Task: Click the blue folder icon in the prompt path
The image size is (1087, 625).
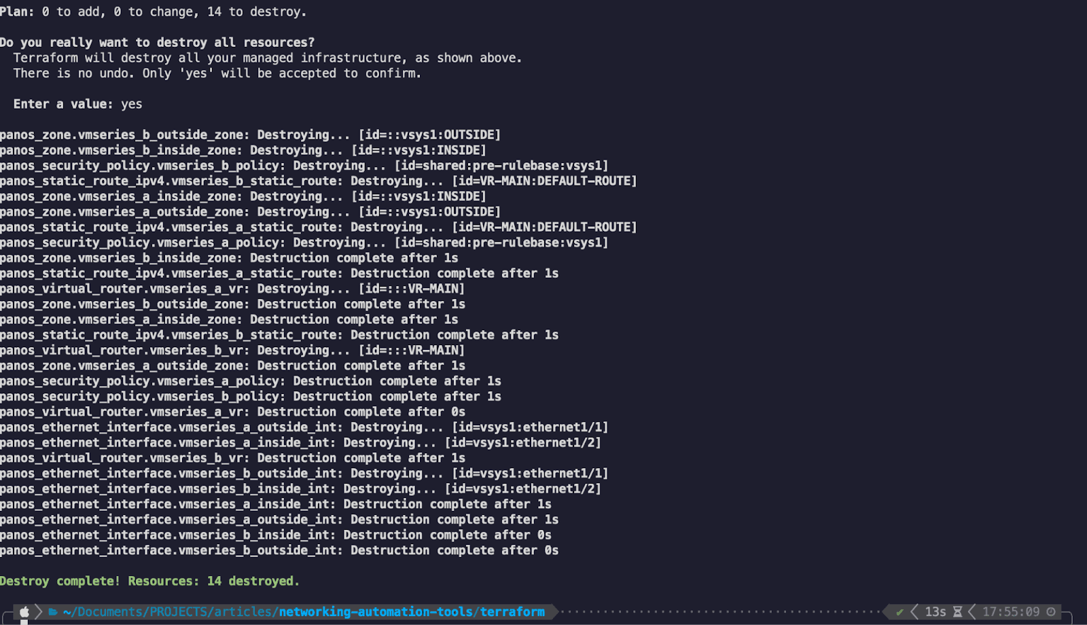Action: [x=52, y=611]
